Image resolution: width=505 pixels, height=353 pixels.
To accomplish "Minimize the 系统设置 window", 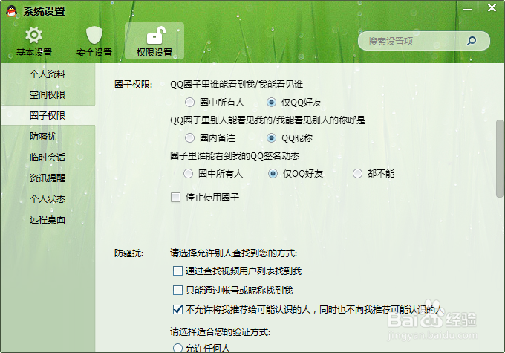I will (468, 10).
